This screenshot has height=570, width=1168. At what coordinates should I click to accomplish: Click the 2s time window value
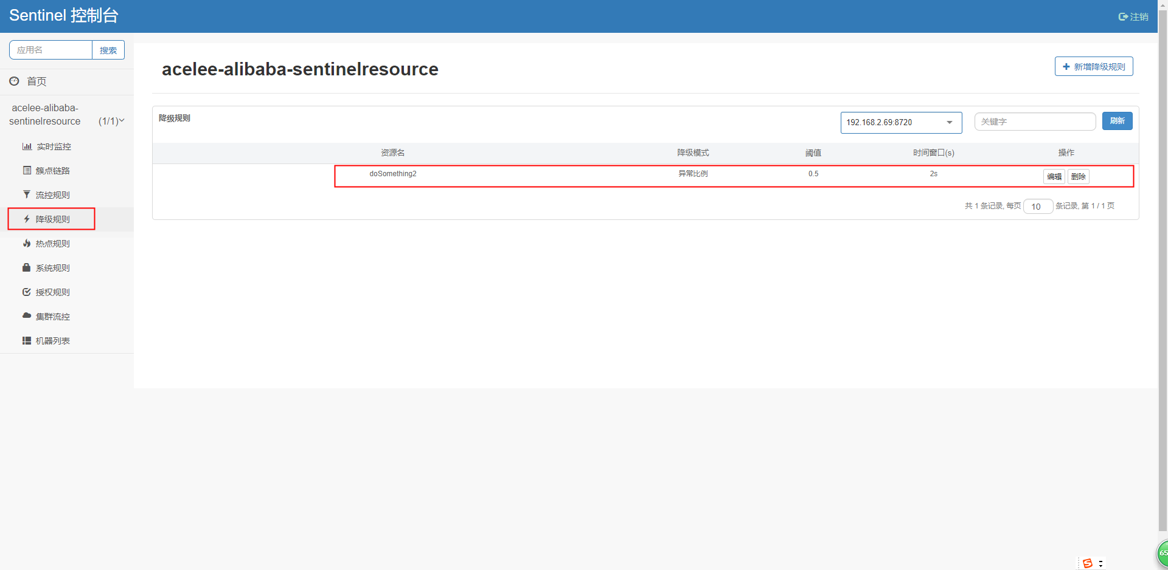coord(933,174)
